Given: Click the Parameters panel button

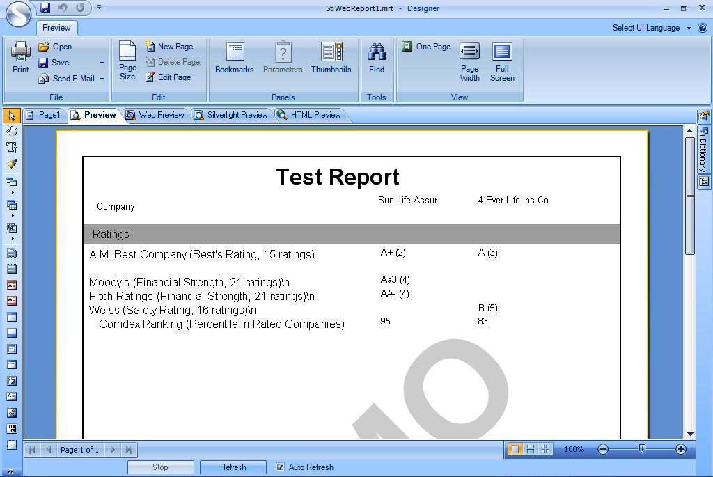Looking at the screenshot, I should [283, 58].
